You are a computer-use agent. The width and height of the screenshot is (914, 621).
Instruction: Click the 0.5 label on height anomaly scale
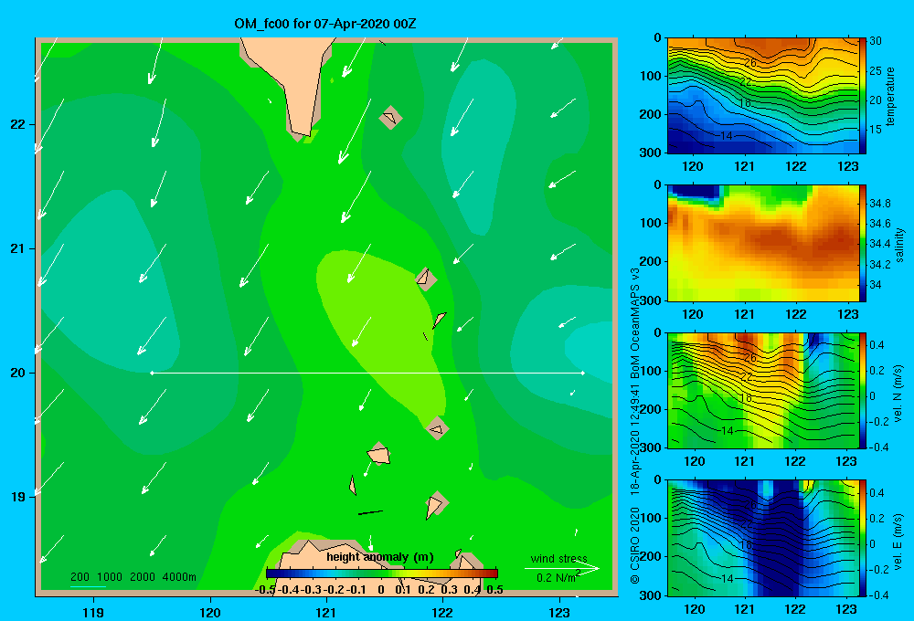pos(494,590)
